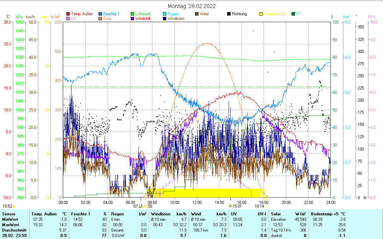383x239 pixels.
Task: Click the brown Wind legend square
Action: pos(197,14)
